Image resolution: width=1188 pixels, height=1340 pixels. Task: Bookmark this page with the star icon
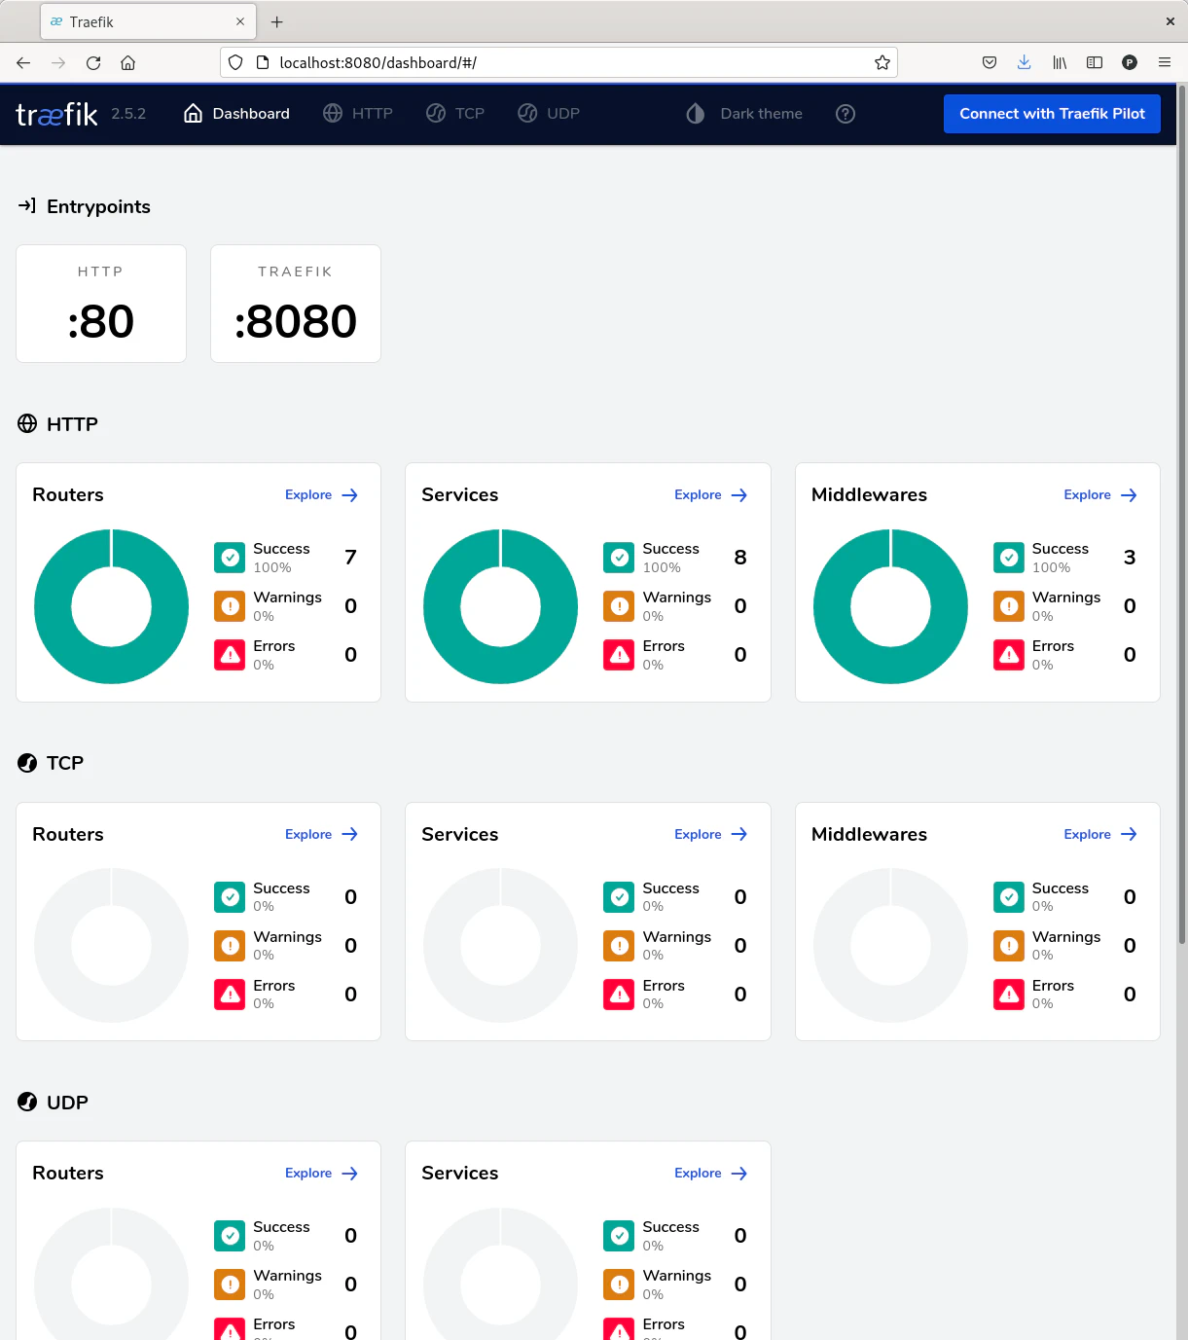[x=882, y=62]
